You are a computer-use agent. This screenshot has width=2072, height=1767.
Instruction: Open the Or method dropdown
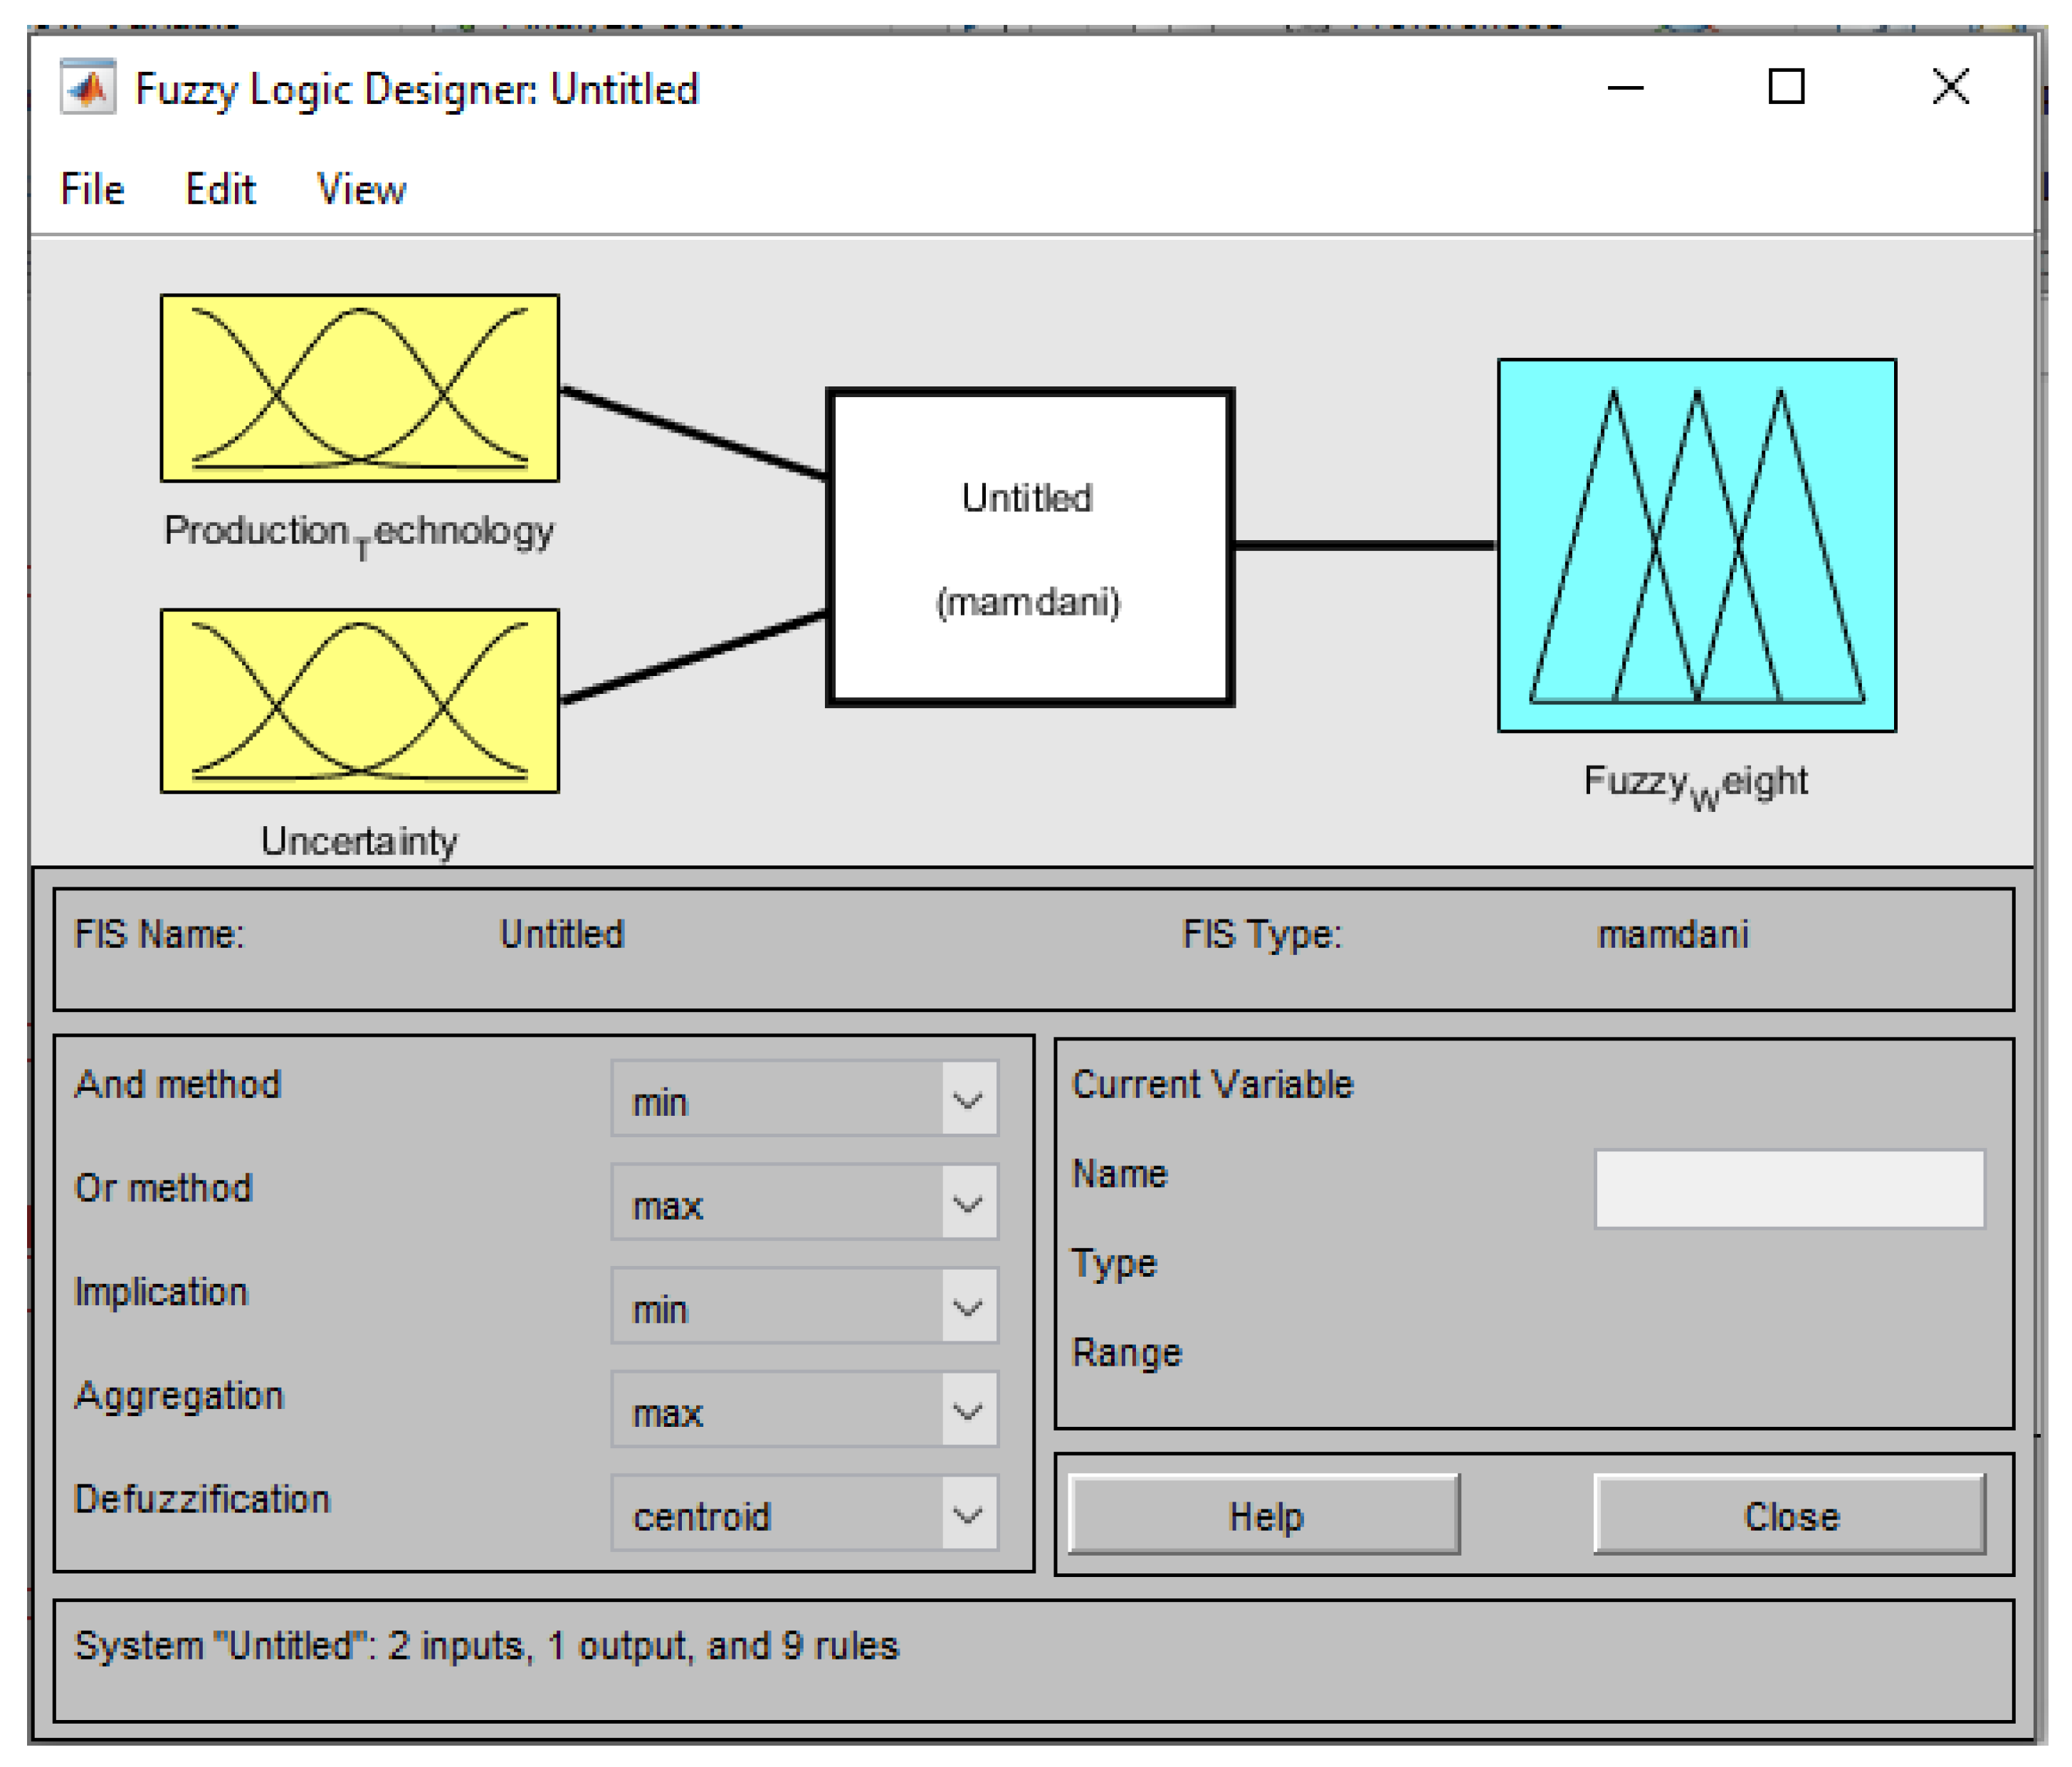point(804,1202)
